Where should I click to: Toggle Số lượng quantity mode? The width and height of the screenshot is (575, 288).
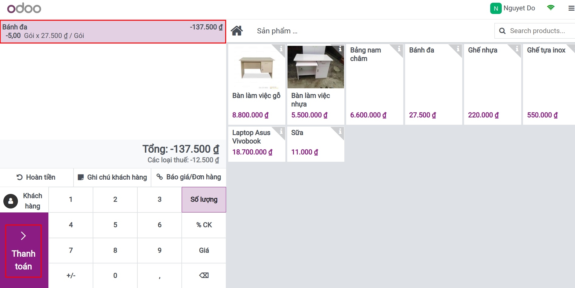[x=204, y=200]
